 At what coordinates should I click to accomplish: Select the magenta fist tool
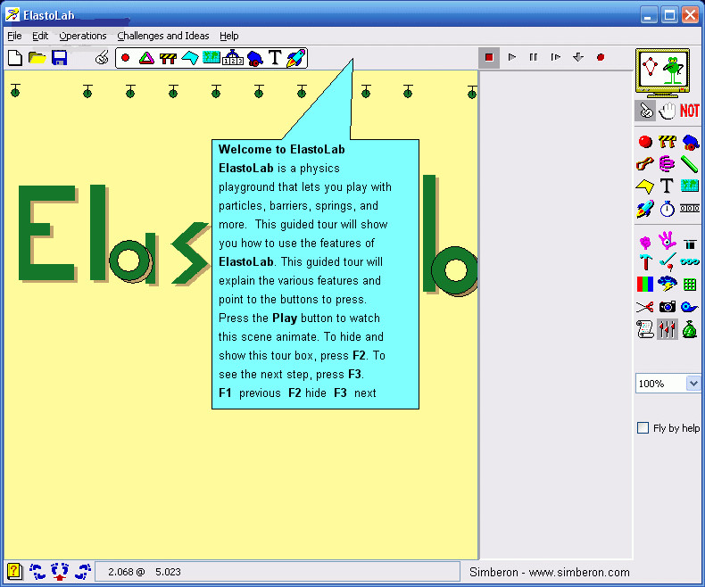click(x=645, y=243)
